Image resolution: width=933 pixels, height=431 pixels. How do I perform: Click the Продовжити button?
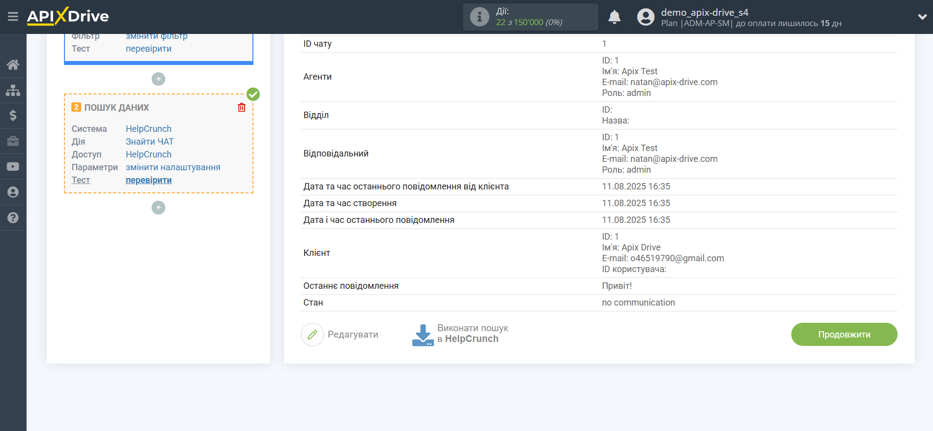pyautogui.click(x=844, y=335)
